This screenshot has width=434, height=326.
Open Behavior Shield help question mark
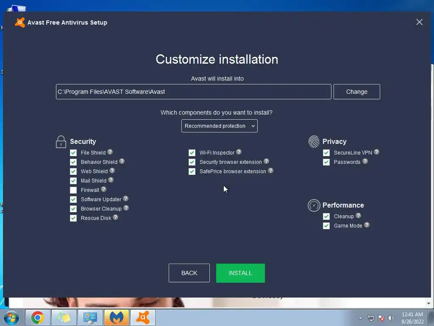[x=122, y=161]
